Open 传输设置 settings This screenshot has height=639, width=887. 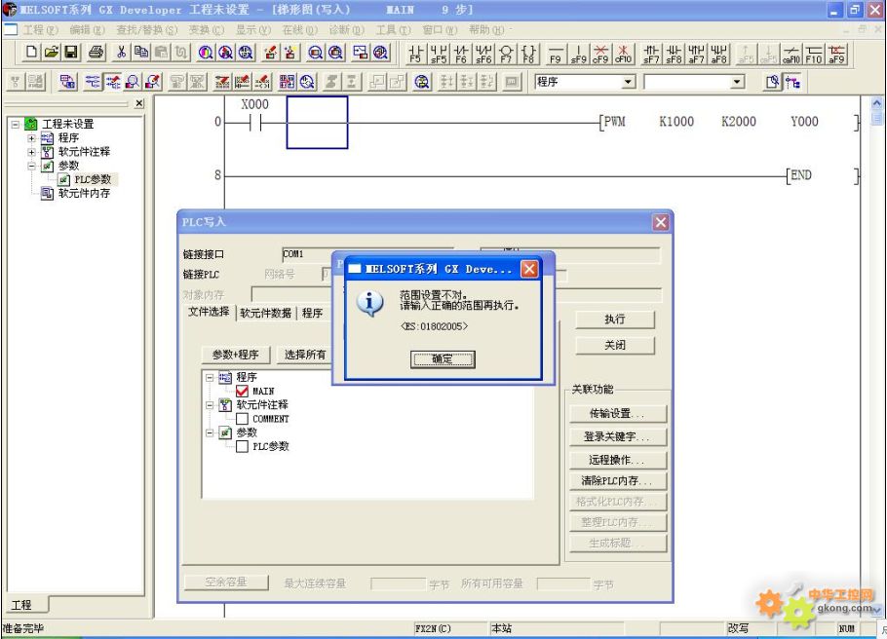coord(618,413)
